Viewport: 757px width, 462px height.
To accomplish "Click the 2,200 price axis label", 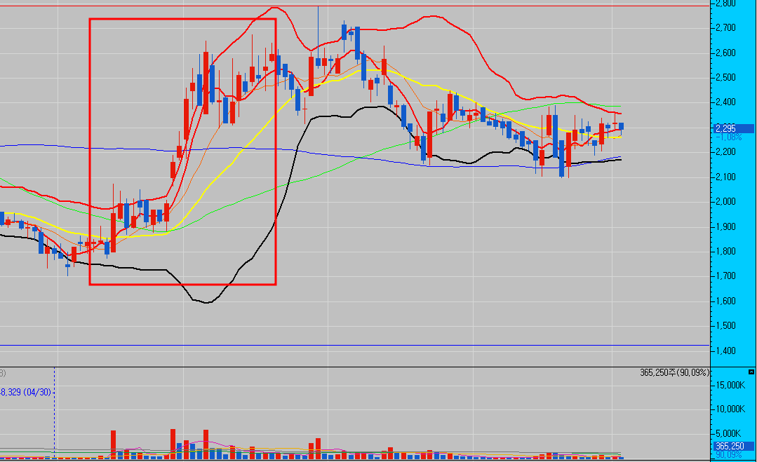I will [x=725, y=152].
